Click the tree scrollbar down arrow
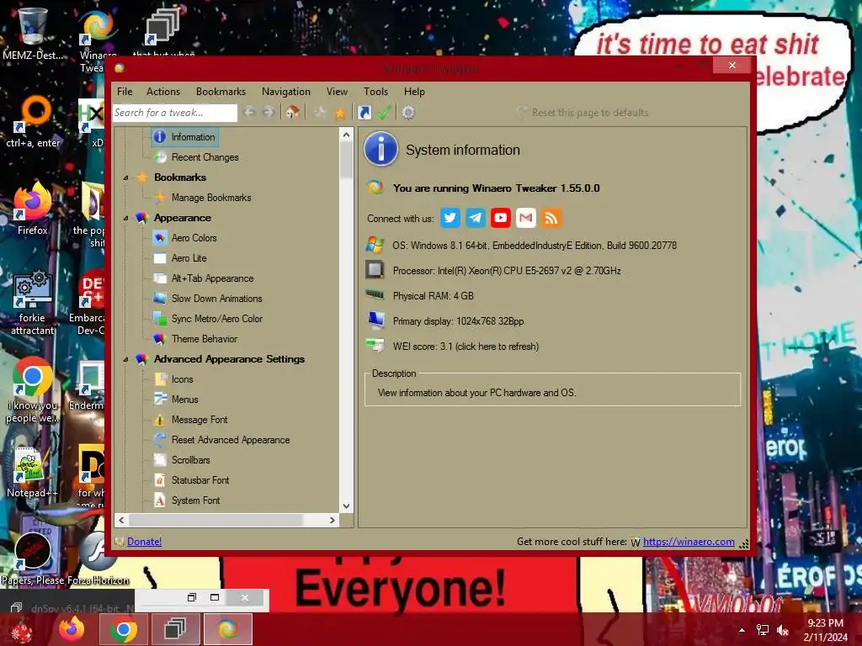 (x=346, y=506)
